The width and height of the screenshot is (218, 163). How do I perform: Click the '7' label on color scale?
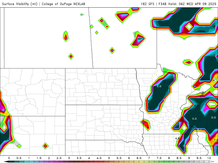(149, 158)
